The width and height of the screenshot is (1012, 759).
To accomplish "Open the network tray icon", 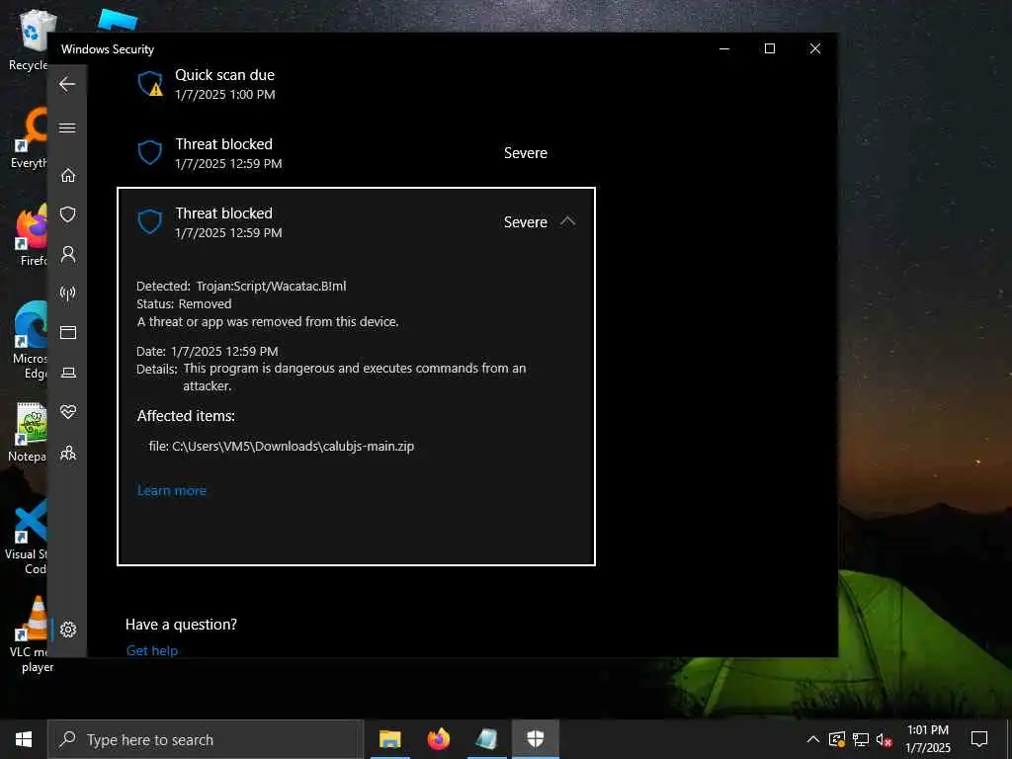I will tap(861, 739).
